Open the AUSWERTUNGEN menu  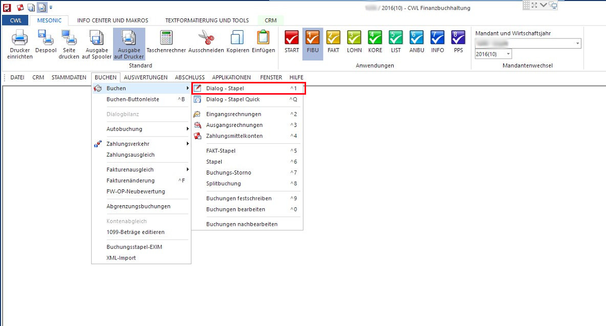click(x=145, y=77)
